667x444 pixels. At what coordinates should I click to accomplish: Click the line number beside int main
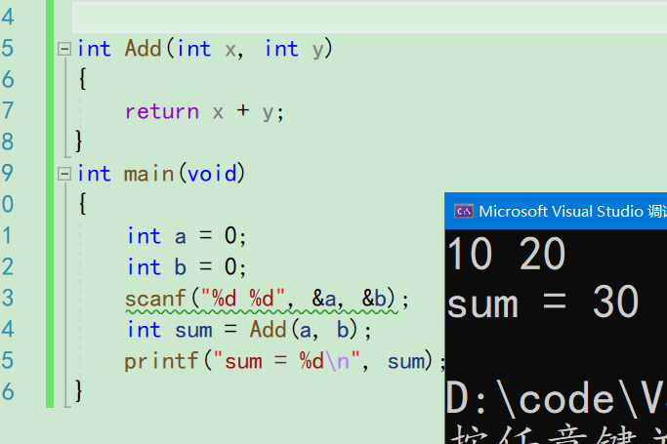point(8,174)
